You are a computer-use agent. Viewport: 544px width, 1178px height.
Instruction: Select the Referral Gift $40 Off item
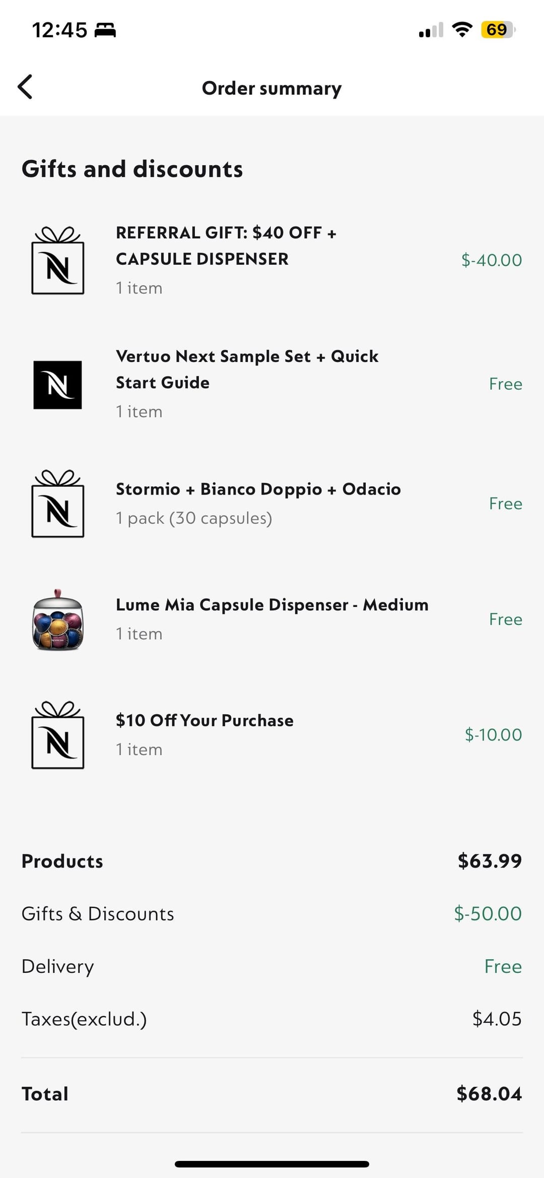point(226,246)
